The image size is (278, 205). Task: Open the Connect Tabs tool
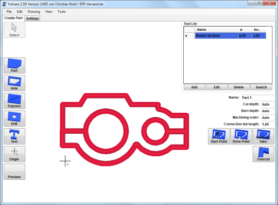pyautogui.click(x=264, y=136)
